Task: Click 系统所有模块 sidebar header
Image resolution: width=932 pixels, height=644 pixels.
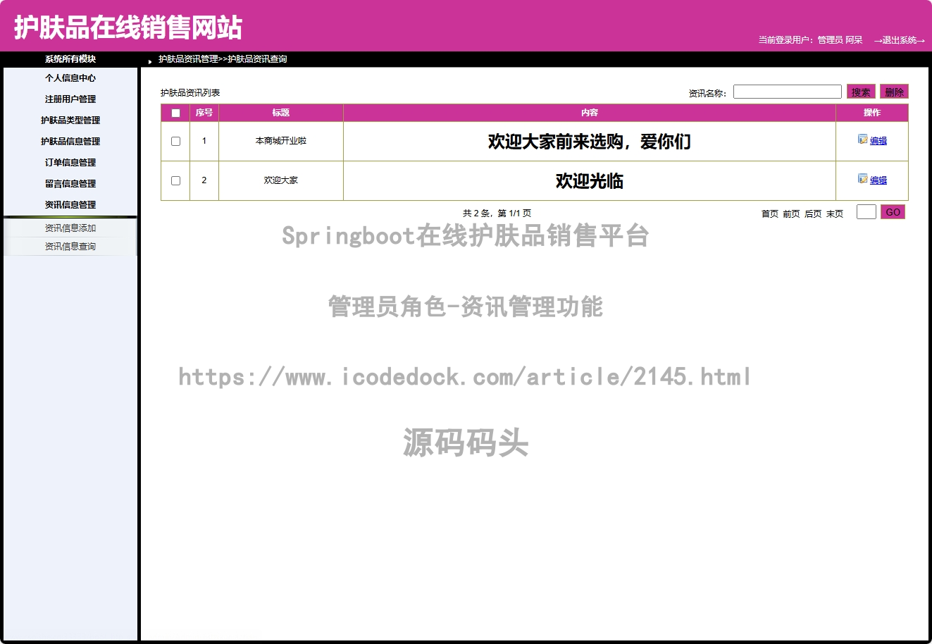Action: 70,59
